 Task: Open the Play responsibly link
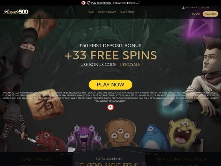(101, 3)
